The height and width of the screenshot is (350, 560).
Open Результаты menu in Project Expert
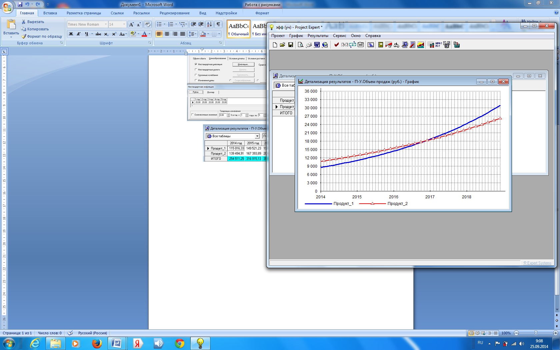[318, 36]
